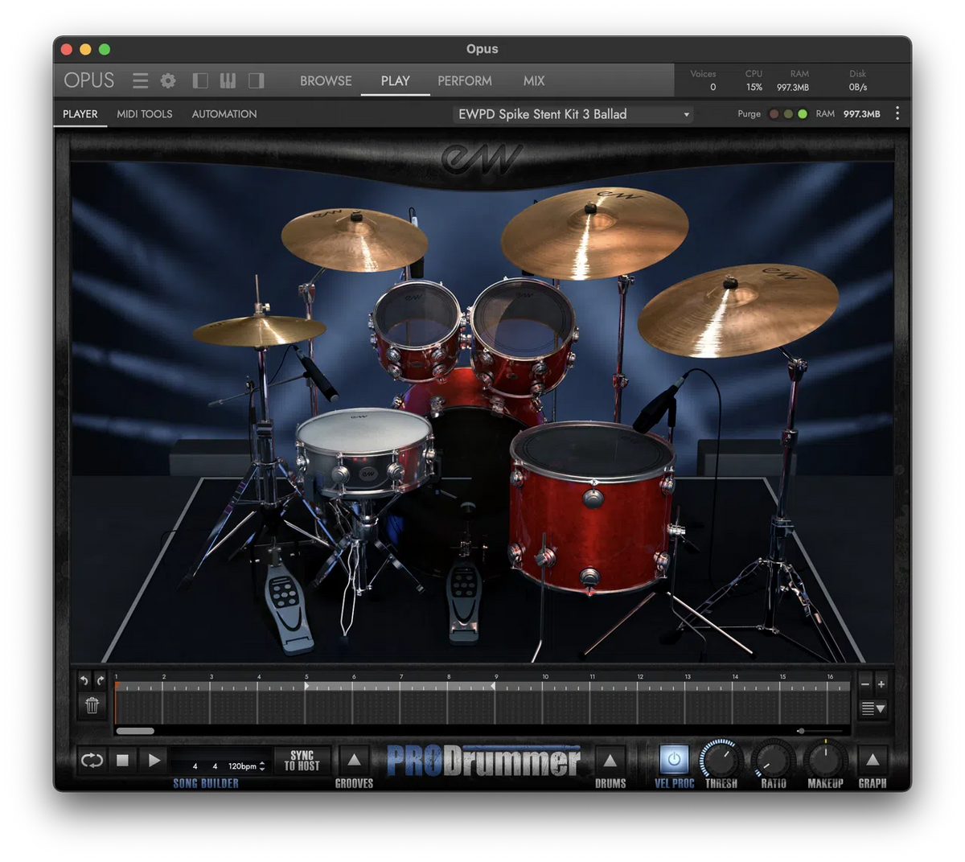This screenshot has width=965, height=862.
Task: Click the undo arrow above the trash icon
Action: (84, 680)
